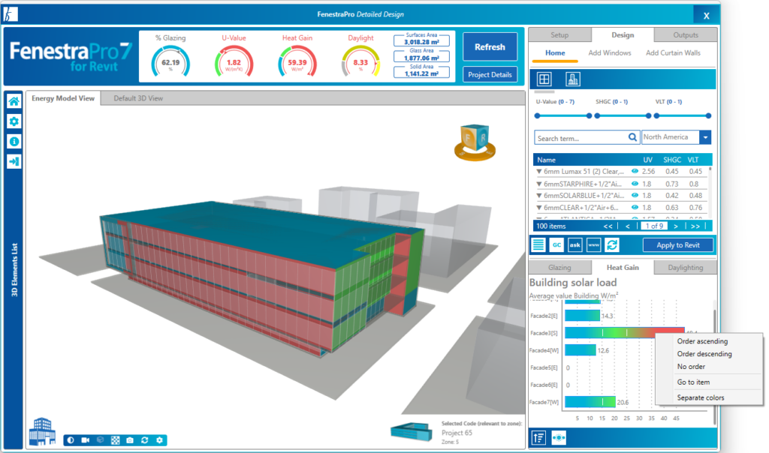Select the window grid icon on the Home panel

click(544, 79)
